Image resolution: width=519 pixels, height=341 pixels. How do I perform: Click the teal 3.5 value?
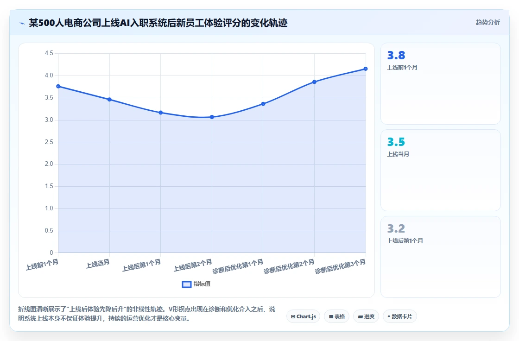tap(396, 142)
